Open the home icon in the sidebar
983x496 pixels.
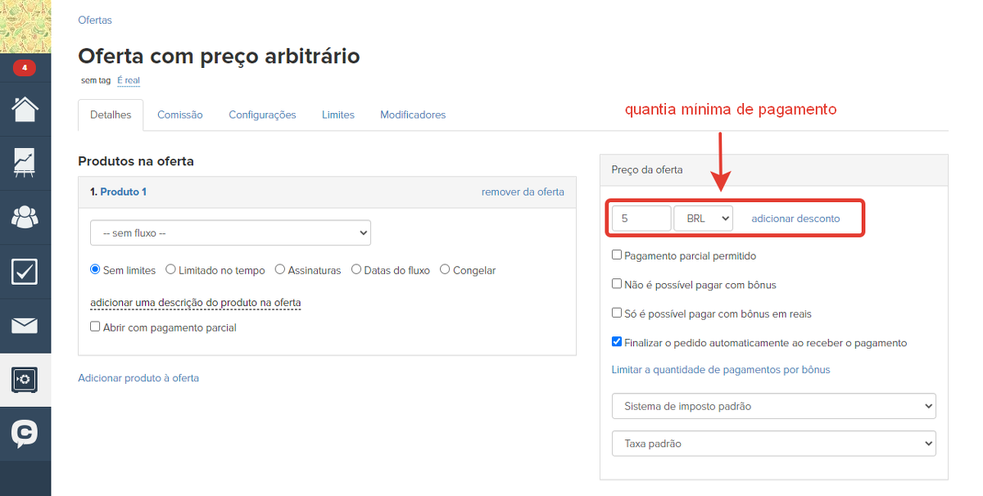click(x=25, y=109)
